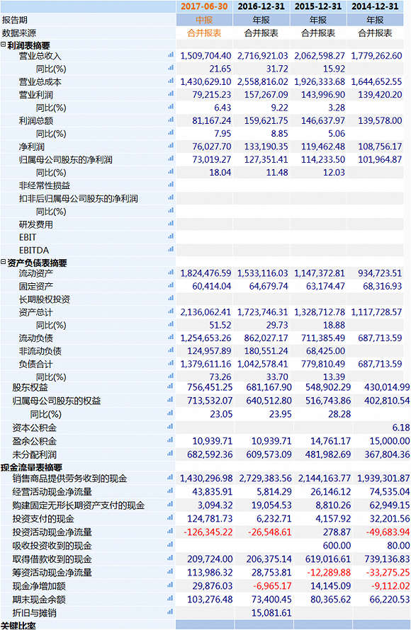Image resolution: width=411 pixels, height=630 pixels.
Task: Click the 2,136,062.41 total assets value
Action: click(x=205, y=311)
